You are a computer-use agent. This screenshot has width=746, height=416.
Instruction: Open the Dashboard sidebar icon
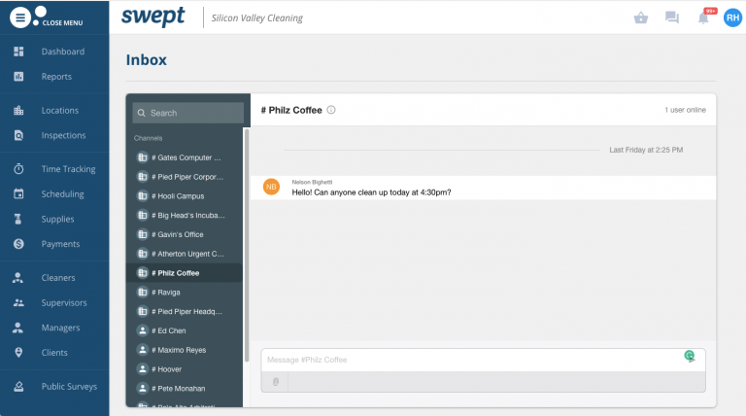pos(18,52)
